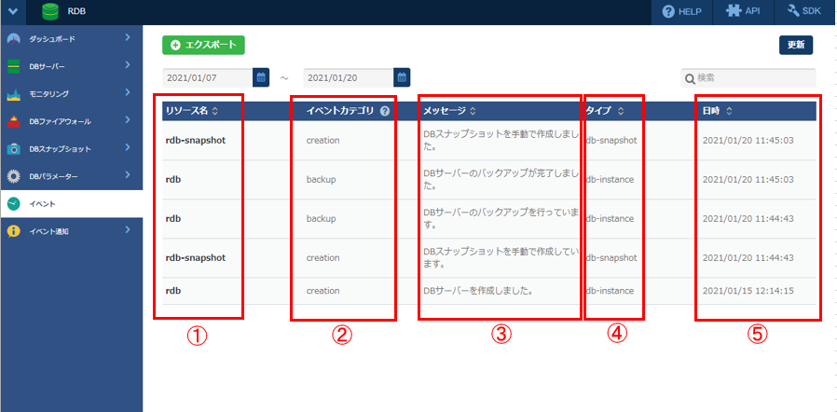The width and height of the screenshot is (837, 412).
Task: Click db-snapshot type at 11:45:03
Action: click(x=611, y=141)
